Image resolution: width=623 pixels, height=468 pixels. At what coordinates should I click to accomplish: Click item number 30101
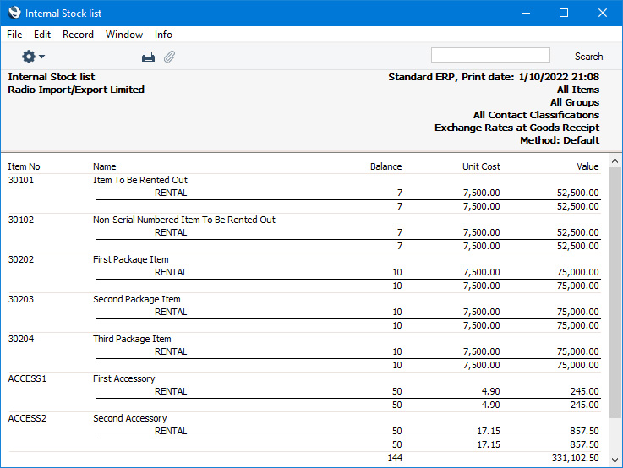21,180
